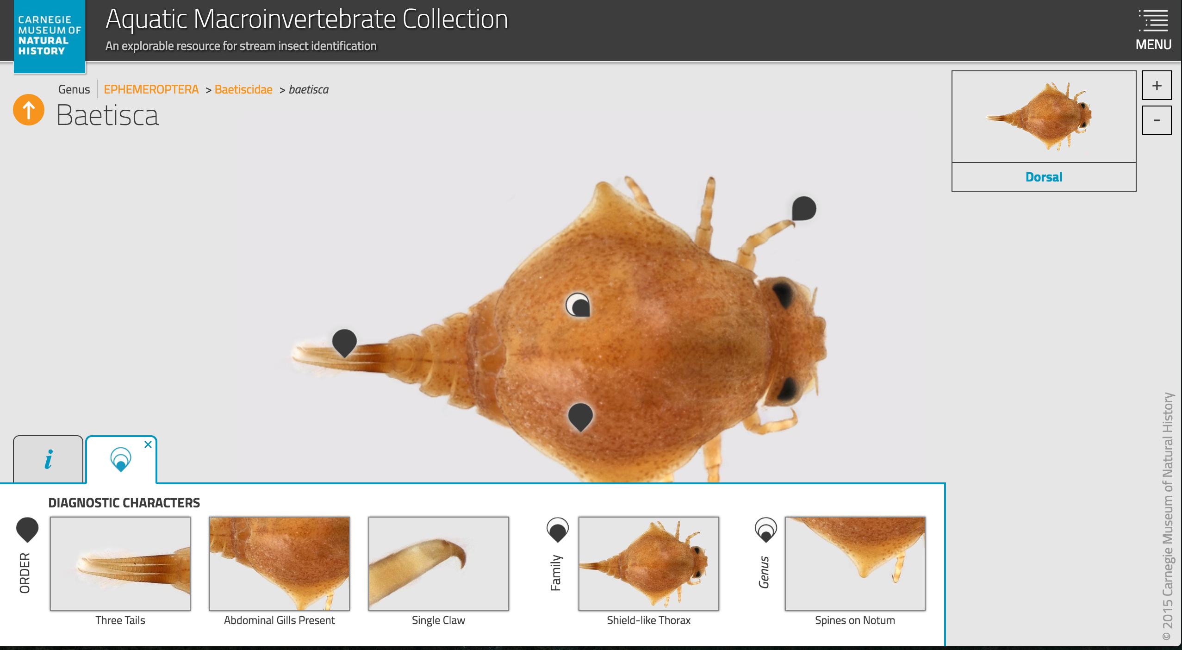Open the Abdominal Gills Present thumbnail
The height and width of the screenshot is (650, 1182).
(280, 564)
